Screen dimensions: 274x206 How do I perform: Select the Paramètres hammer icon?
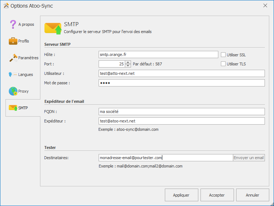[13, 58]
